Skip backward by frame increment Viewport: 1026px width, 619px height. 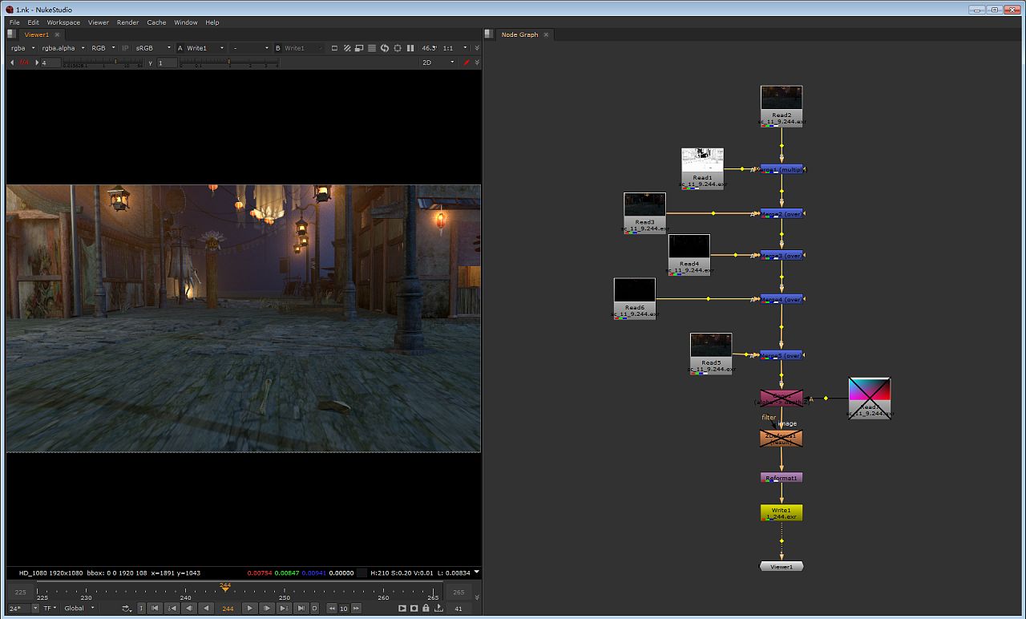[x=332, y=609]
